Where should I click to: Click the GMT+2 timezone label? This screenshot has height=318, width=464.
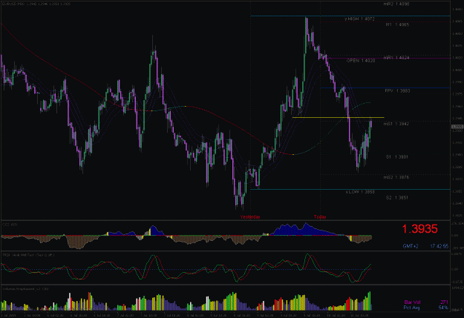[x=411, y=246]
